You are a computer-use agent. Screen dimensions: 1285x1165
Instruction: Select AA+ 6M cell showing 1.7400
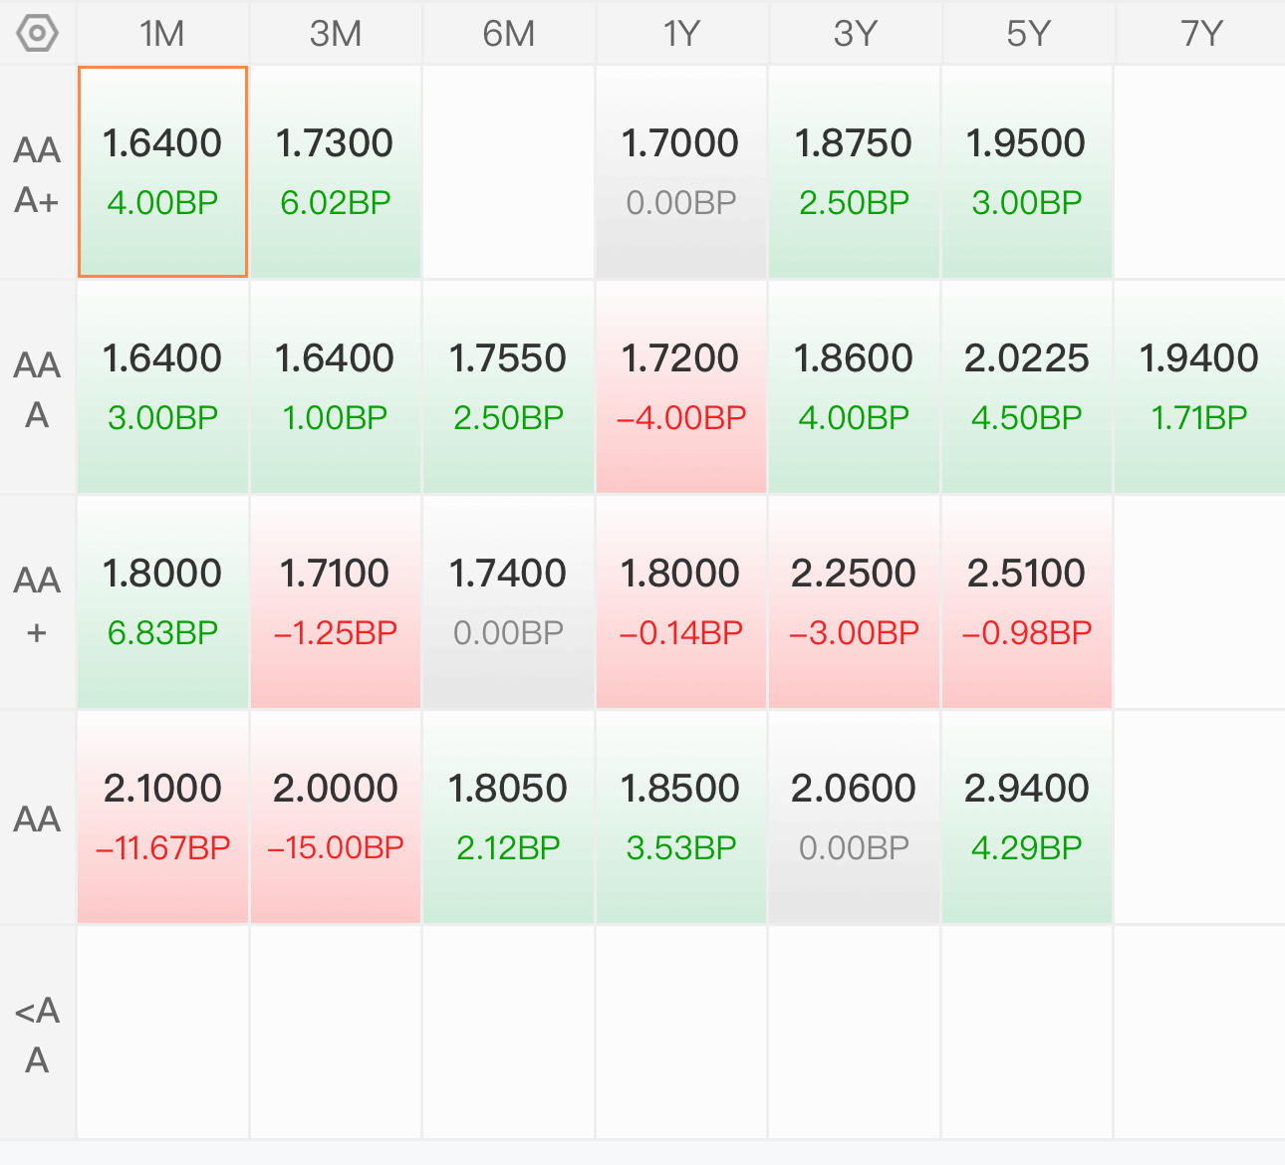point(508,602)
